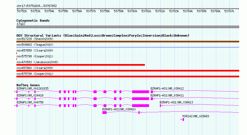Click the MIR142 gene glyph with arrow

point(182,119)
